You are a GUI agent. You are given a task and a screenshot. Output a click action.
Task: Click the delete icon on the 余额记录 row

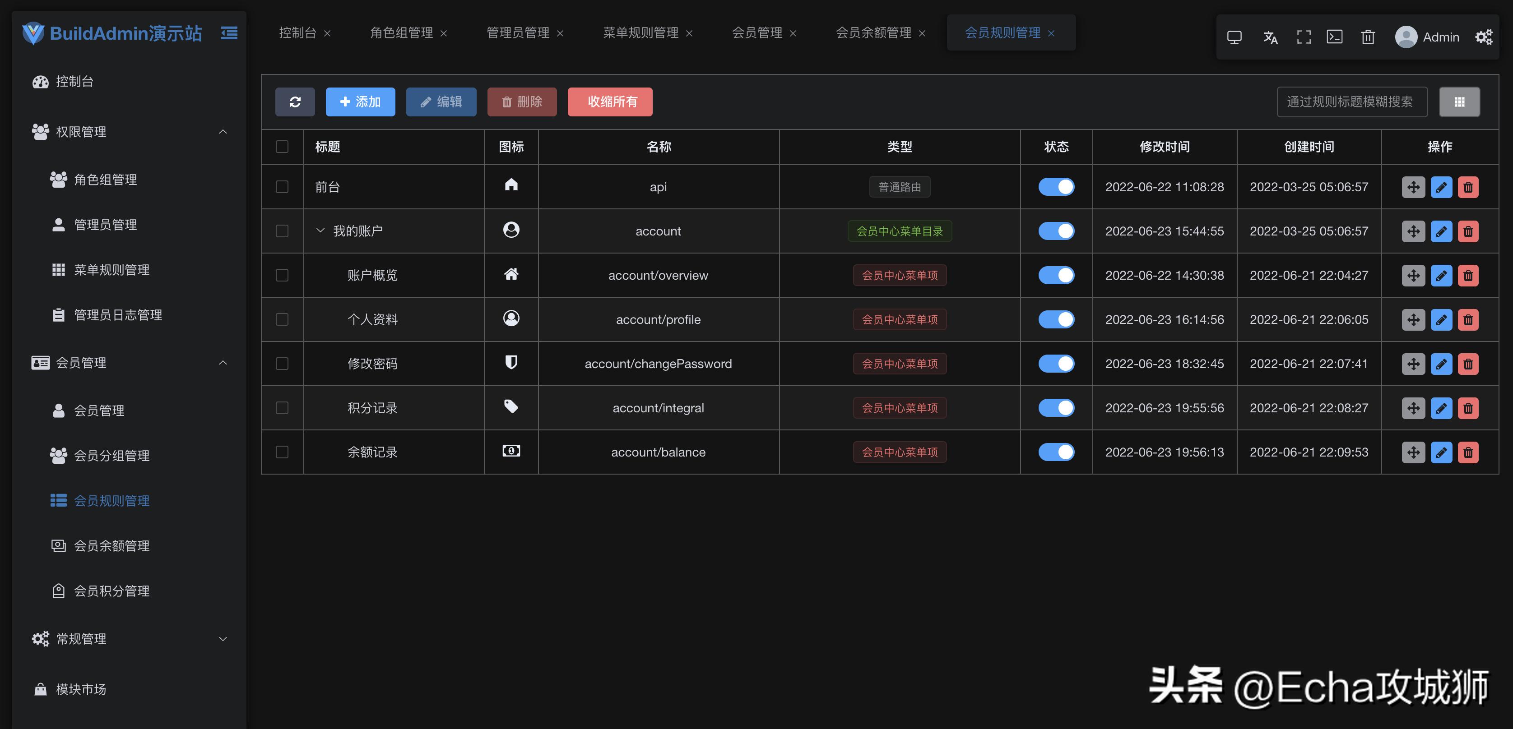pyautogui.click(x=1468, y=452)
